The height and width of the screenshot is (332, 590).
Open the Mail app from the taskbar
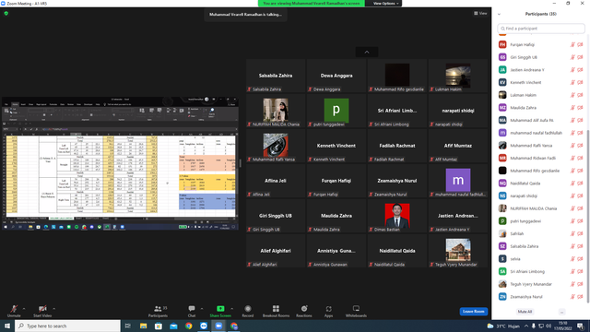[x=173, y=326]
